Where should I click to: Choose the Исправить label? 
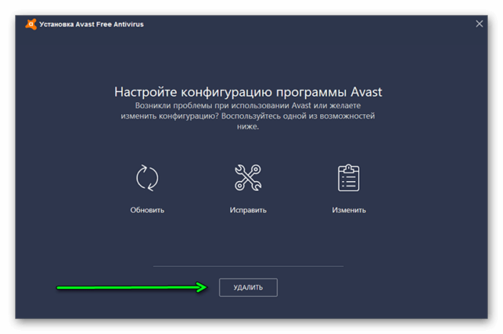tap(248, 210)
